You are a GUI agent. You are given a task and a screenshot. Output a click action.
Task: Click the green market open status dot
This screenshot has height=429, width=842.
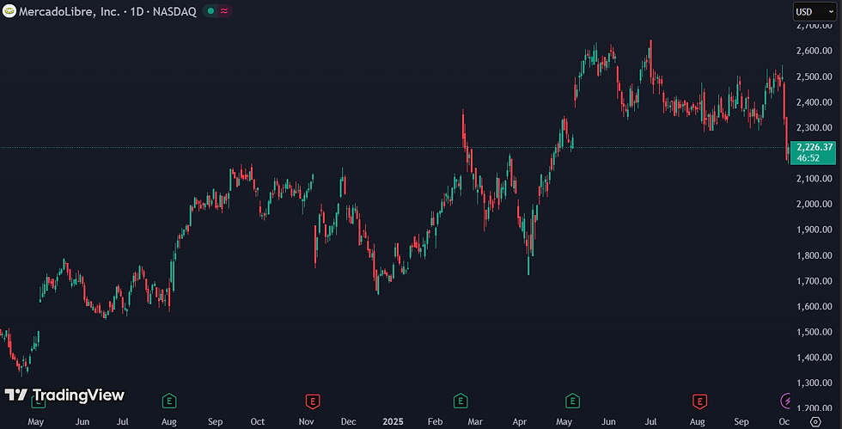(x=211, y=11)
